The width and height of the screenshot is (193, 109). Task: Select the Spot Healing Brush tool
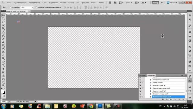click(3, 36)
